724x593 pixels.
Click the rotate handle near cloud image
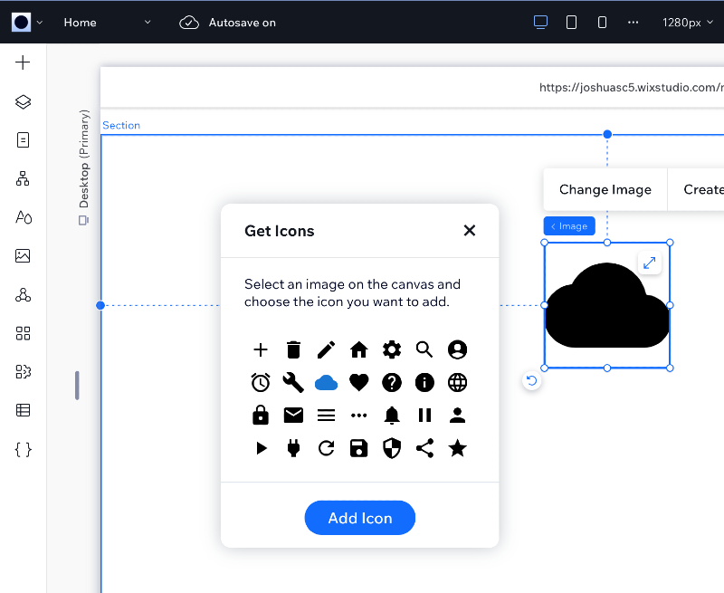[531, 380]
